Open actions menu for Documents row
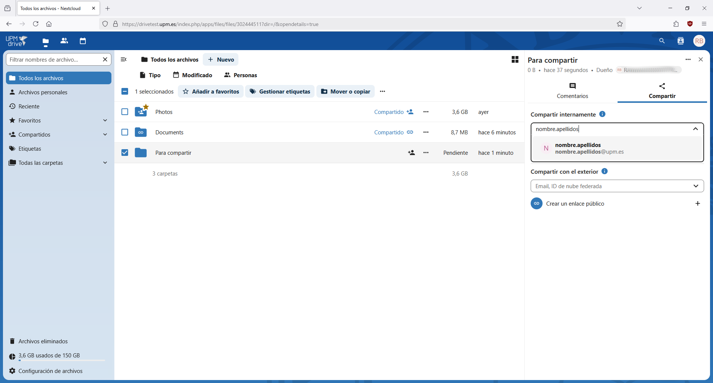Viewport: 713px width, 383px height. pyautogui.click(x=426, y=132)
